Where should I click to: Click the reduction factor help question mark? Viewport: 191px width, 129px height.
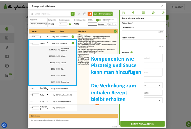click(70, 24)
